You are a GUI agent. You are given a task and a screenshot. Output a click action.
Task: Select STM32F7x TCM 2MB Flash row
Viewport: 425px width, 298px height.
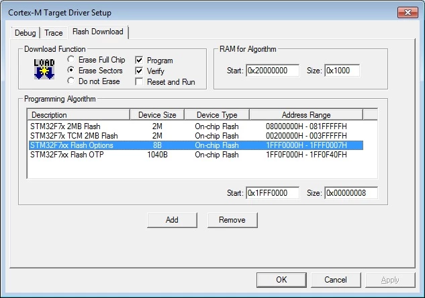pos(195,136)
